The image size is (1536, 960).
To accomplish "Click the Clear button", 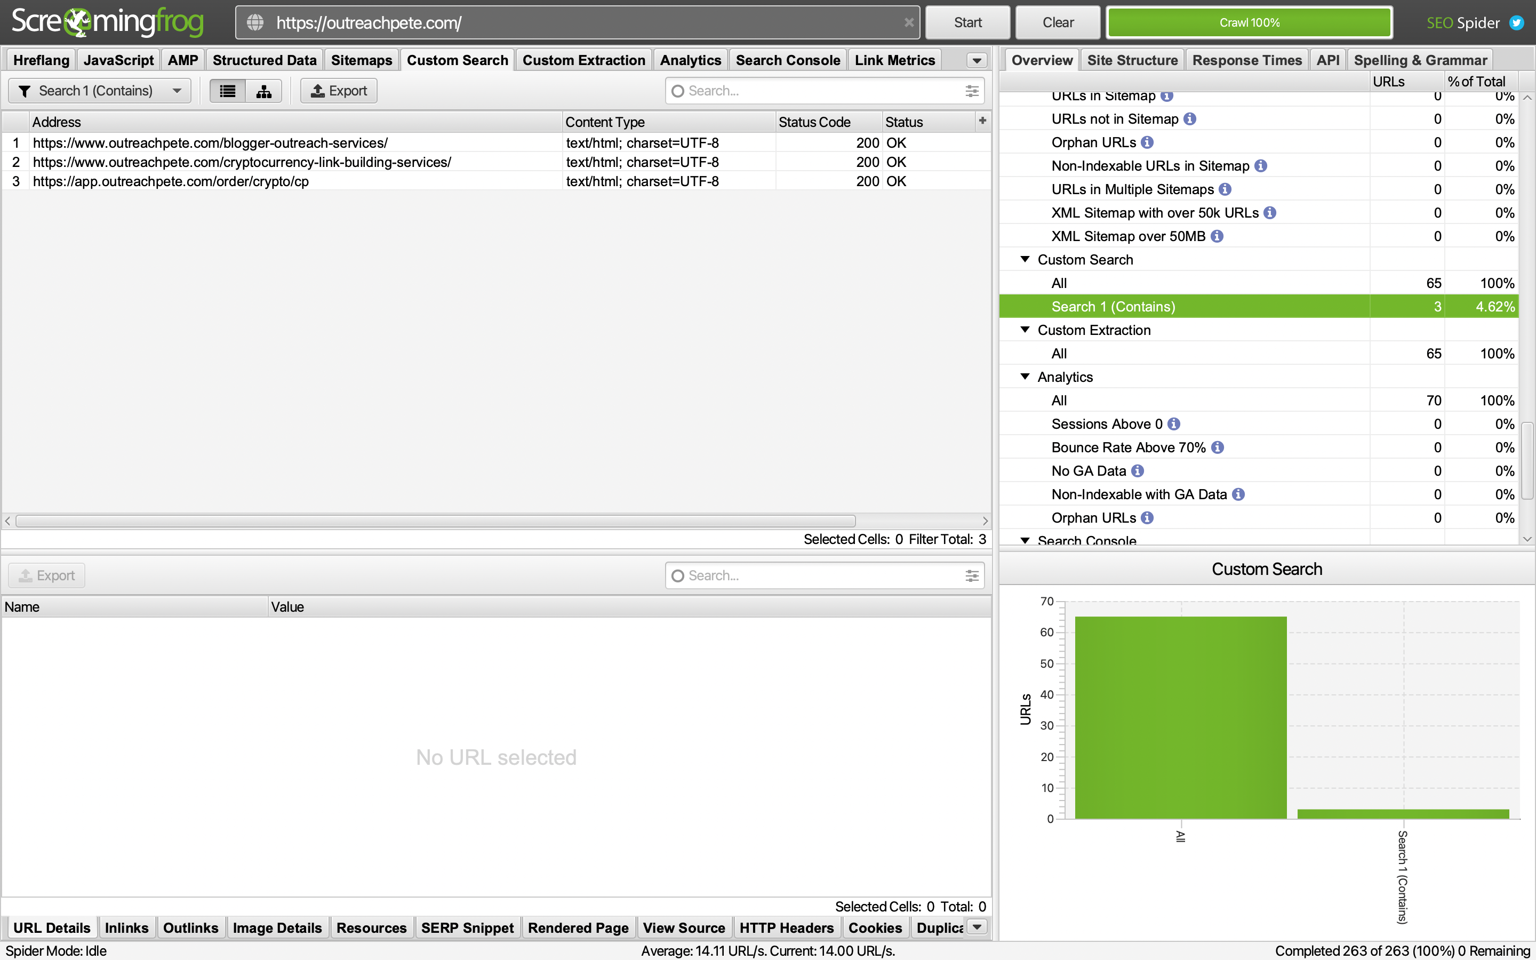I will pyautogui.click(x=1058, y=23).
